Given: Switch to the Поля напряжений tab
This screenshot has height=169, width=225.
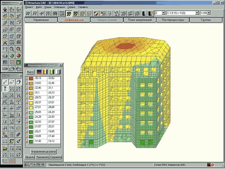Looking at the screenshot, I should coord(140,20).
